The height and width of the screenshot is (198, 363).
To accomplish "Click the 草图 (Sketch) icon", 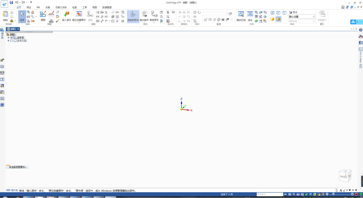I will tap(43, 14).
